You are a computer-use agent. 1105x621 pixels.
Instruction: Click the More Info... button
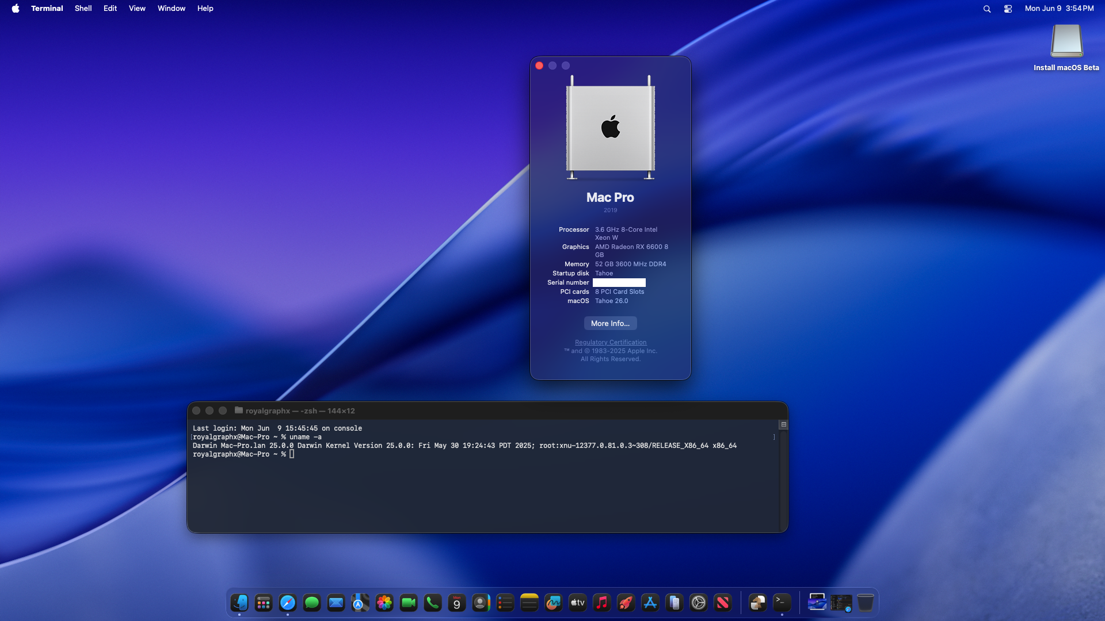(x=610, y=323)
